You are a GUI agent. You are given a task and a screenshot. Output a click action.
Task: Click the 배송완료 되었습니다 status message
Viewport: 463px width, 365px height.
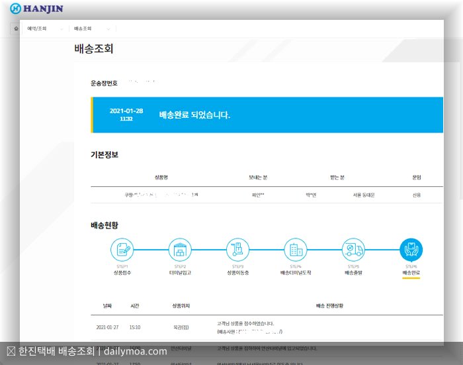(x=194, y=115)
